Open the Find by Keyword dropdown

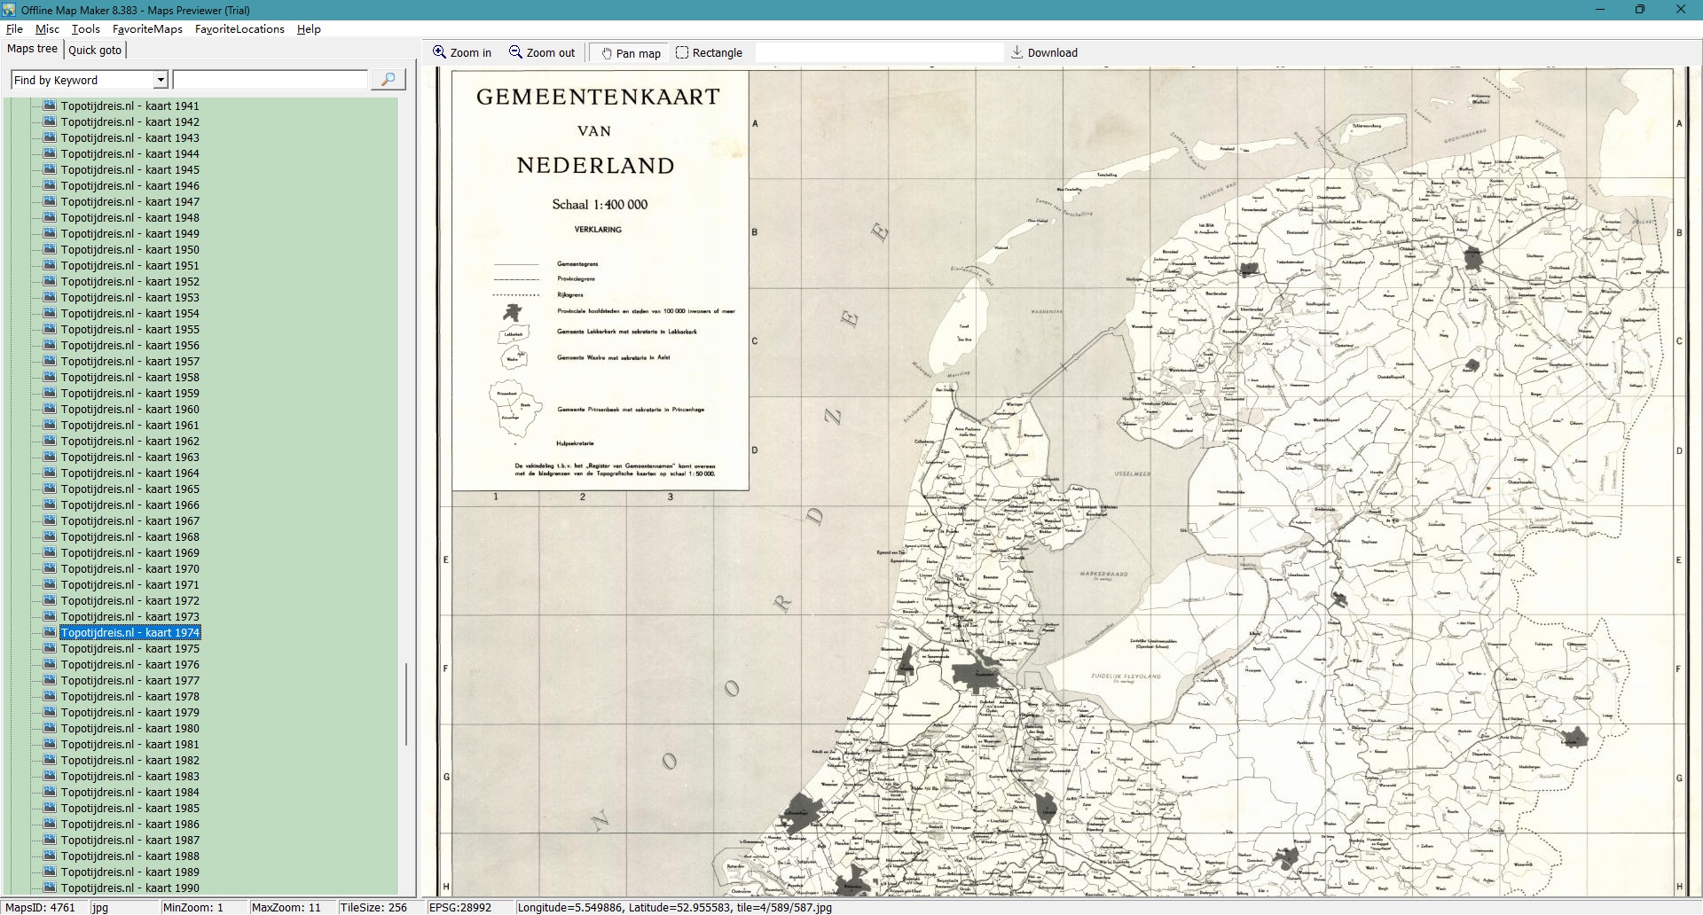click(x=161, y=81)
